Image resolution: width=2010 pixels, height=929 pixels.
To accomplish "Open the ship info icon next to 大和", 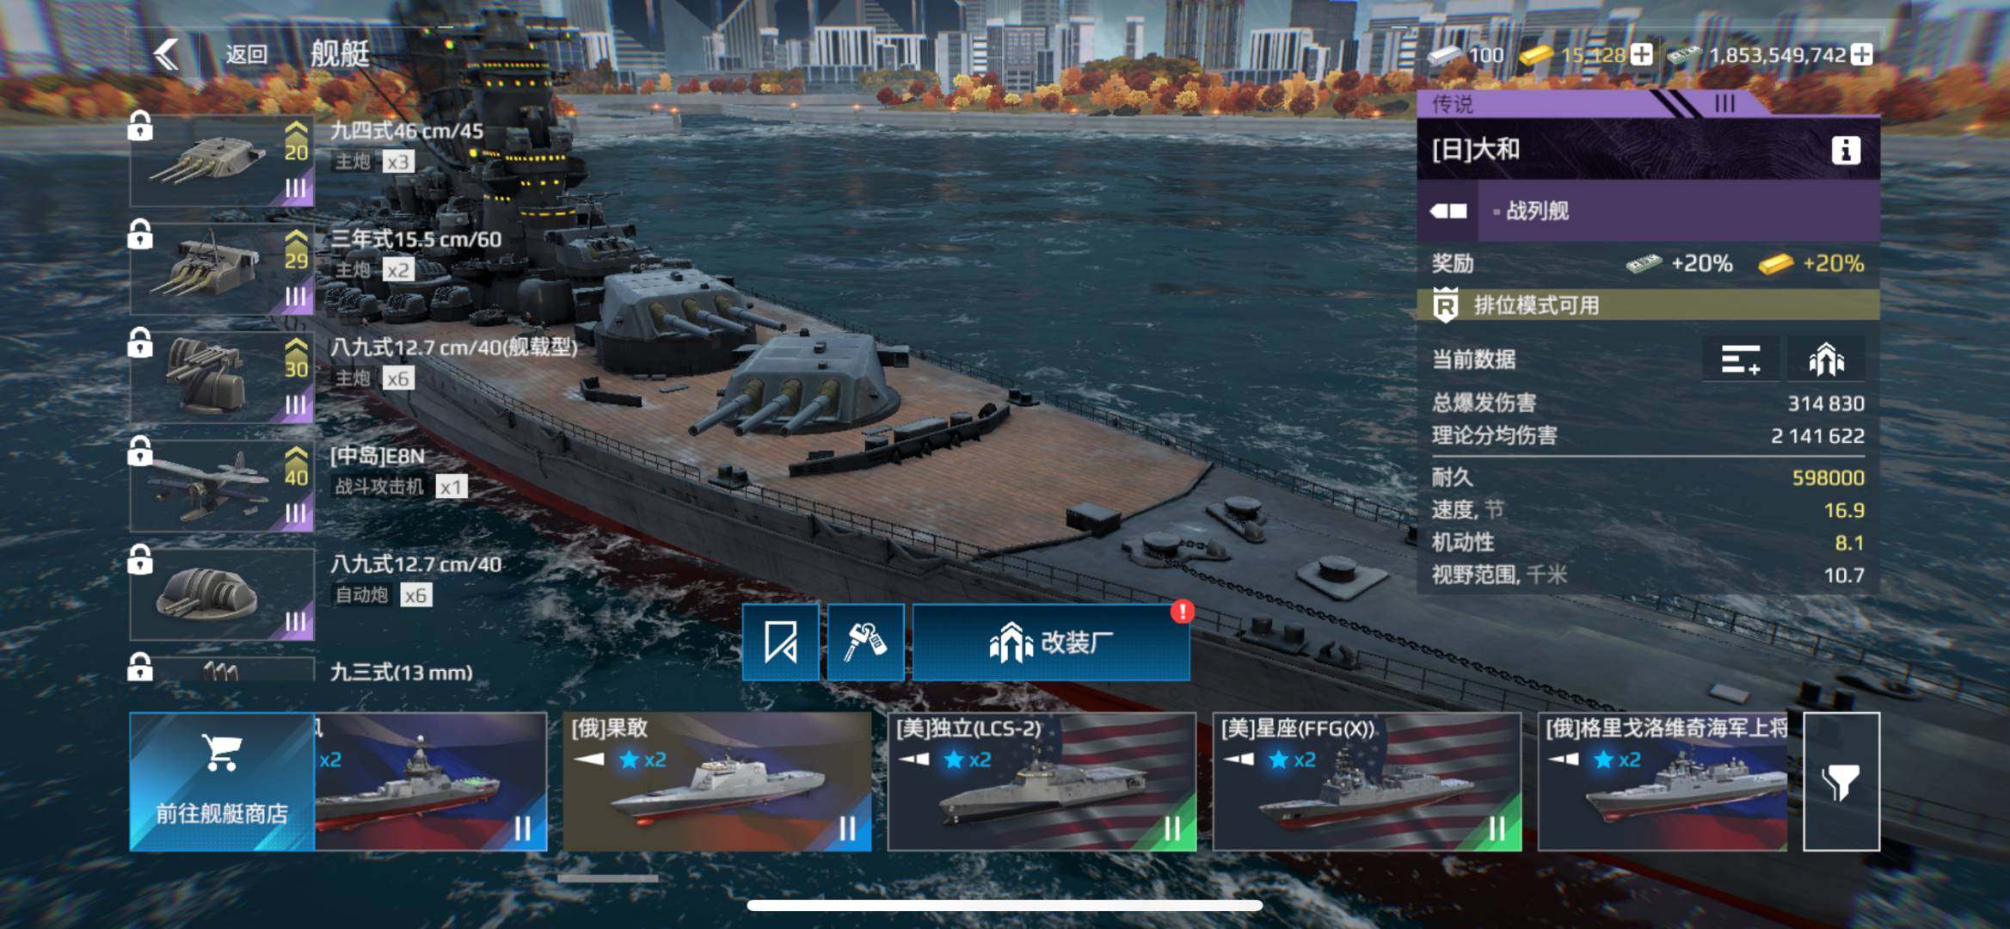I will [1846, 150].
